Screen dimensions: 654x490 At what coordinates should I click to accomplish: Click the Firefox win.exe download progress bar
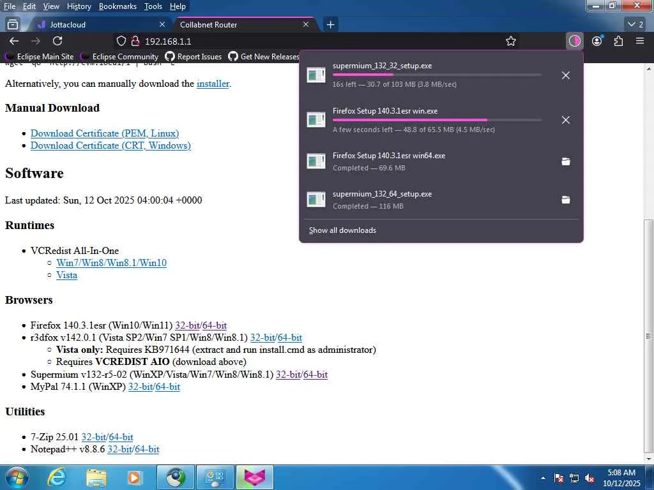click(x=437, y=120)
